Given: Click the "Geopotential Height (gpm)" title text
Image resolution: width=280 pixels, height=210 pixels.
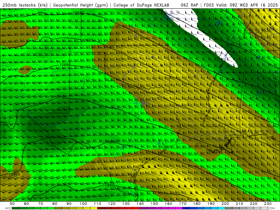Looking at the screenshot, I should coord(80,5).
